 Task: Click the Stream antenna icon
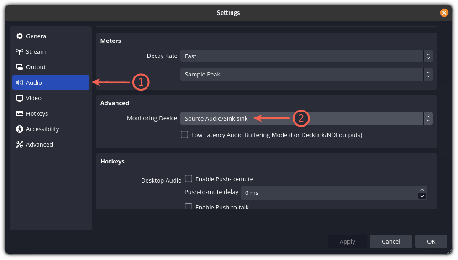point(20,52)
